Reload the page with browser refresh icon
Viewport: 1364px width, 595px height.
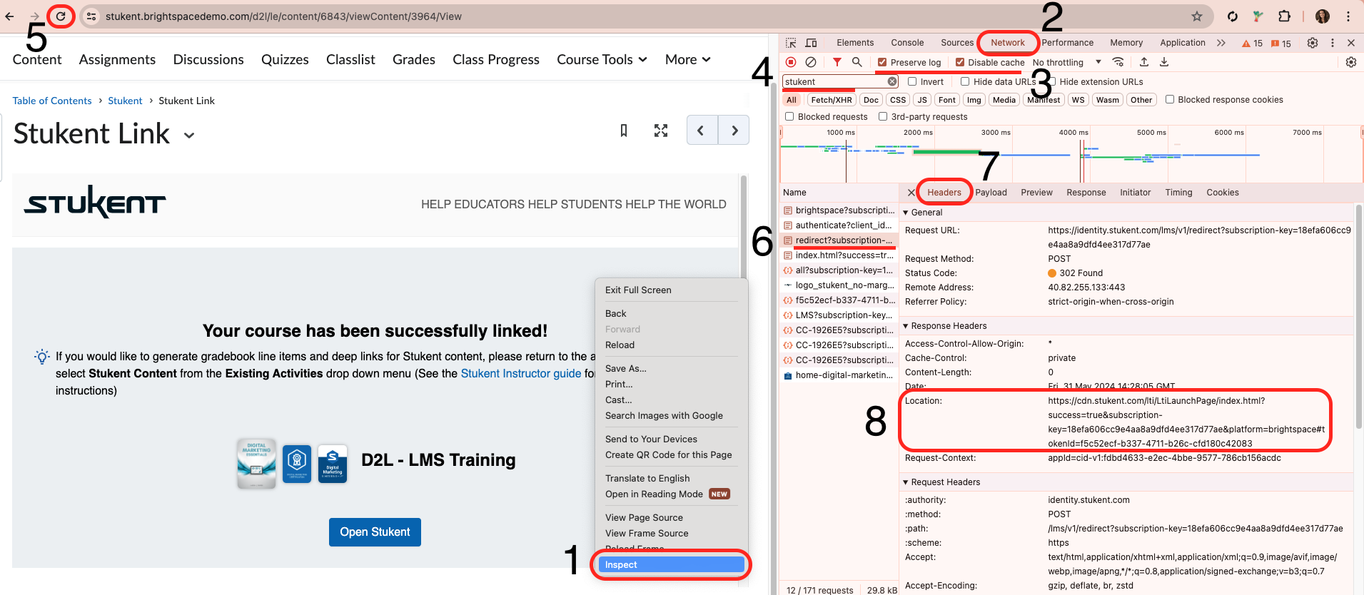point(61,16)
